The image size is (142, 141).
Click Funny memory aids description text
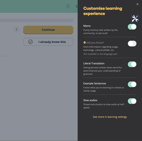coord(101,32)
